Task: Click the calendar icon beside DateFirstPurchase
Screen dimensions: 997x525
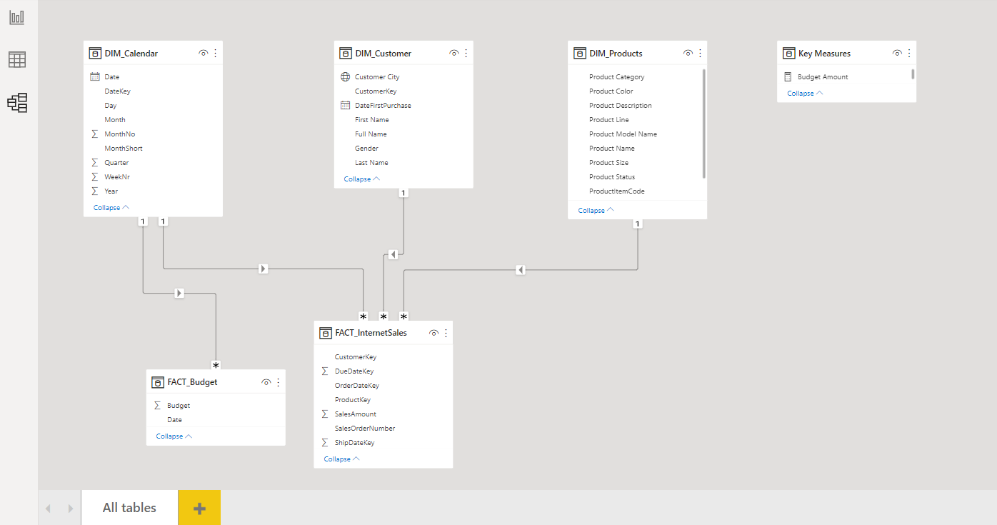Action: point(345,105)
